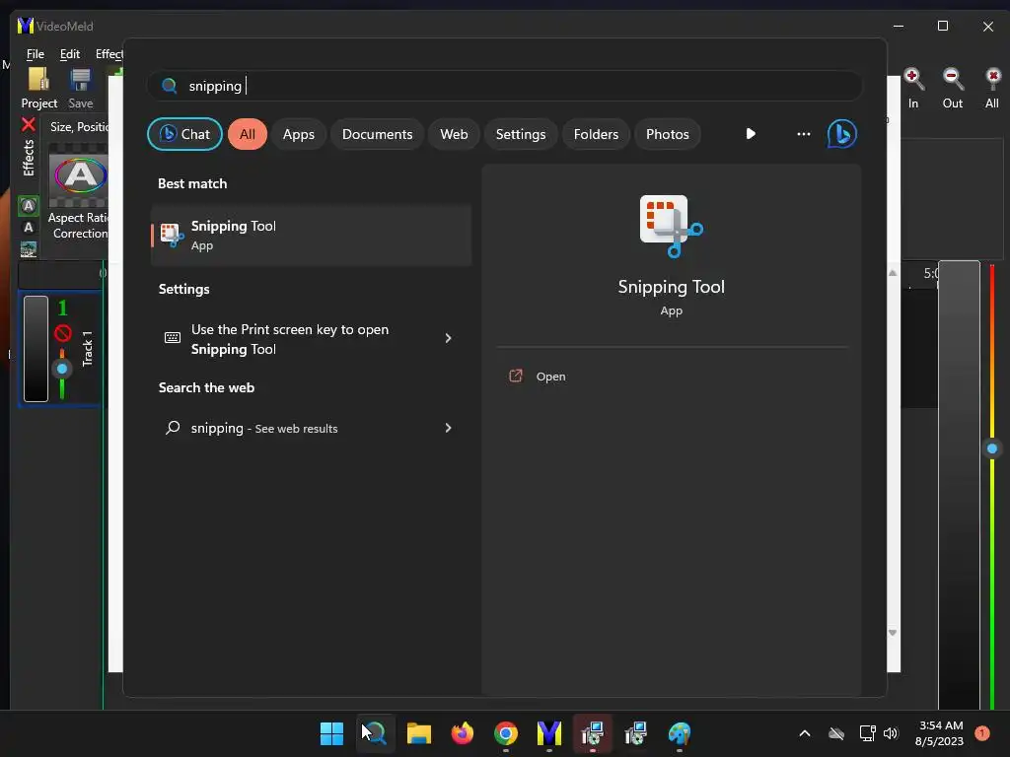Open the notification badge on taskbar
The width and height of the screenshot is (1010, 757).
pos(982,733)
